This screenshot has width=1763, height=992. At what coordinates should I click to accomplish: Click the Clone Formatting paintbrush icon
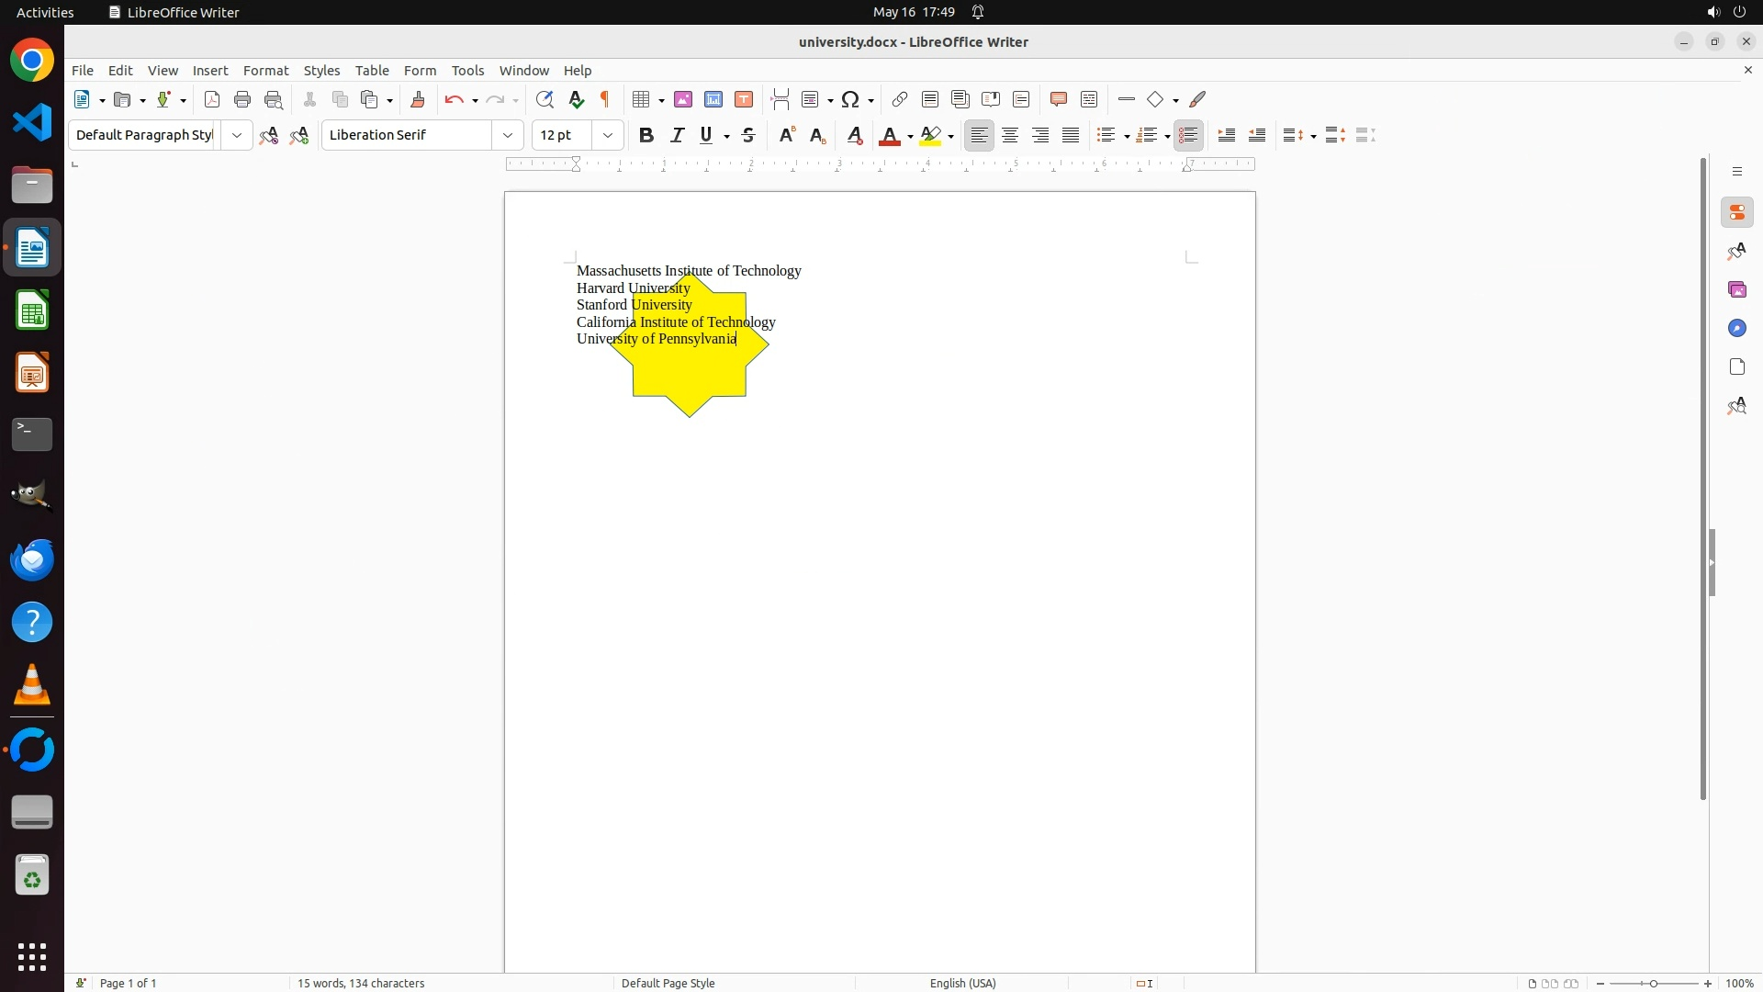[x=418, y=100]
